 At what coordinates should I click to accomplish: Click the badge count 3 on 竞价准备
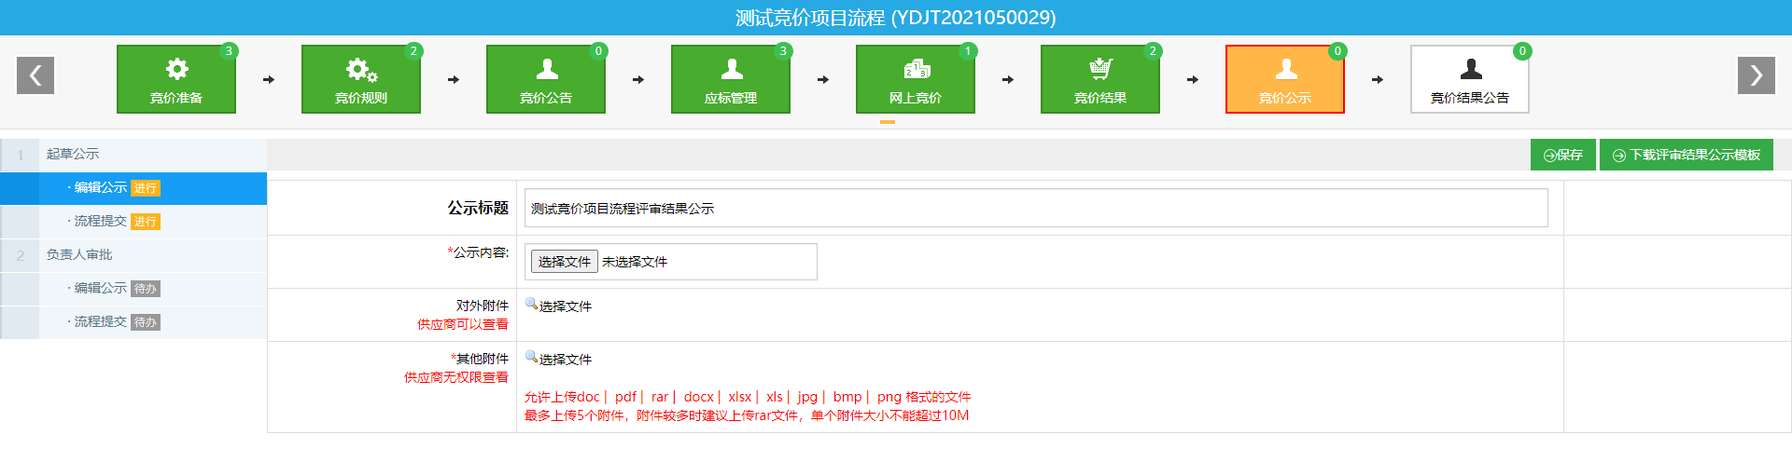pyautogui.click(x=229, y=51)
